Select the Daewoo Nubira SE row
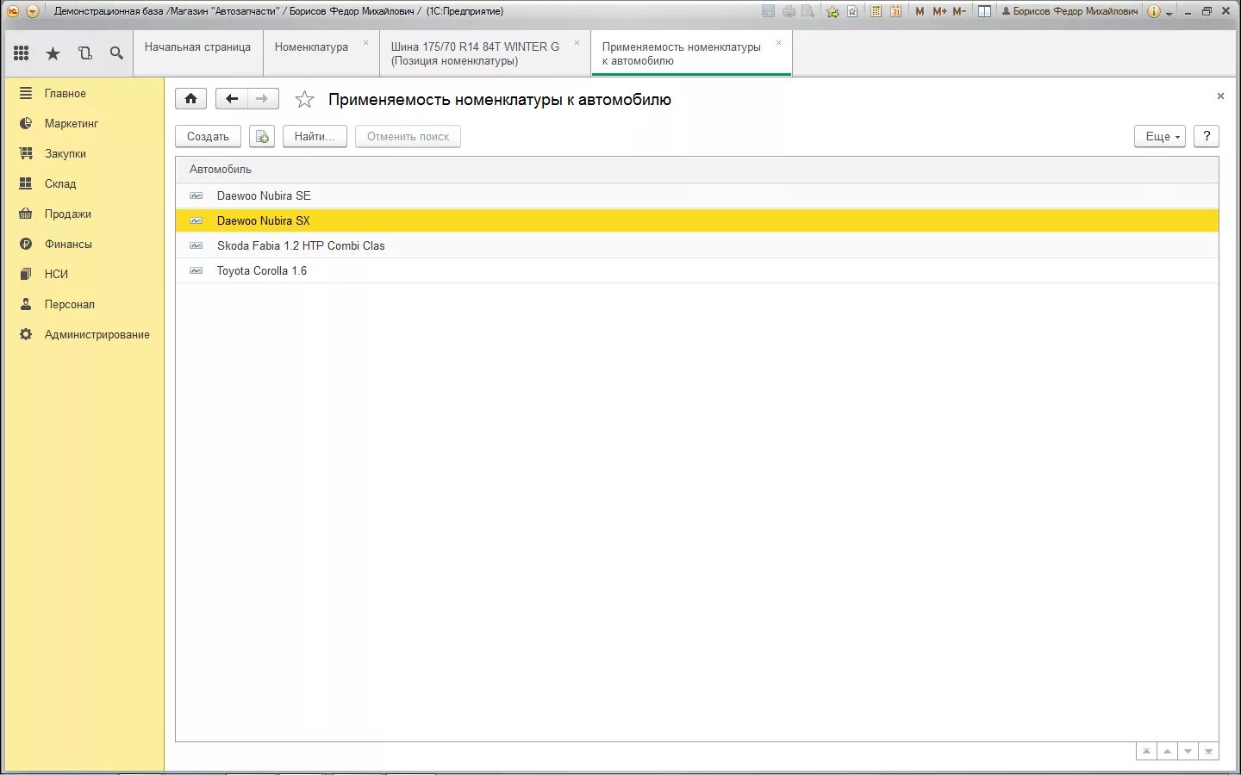1241x775 pixels. coord(697,195)
